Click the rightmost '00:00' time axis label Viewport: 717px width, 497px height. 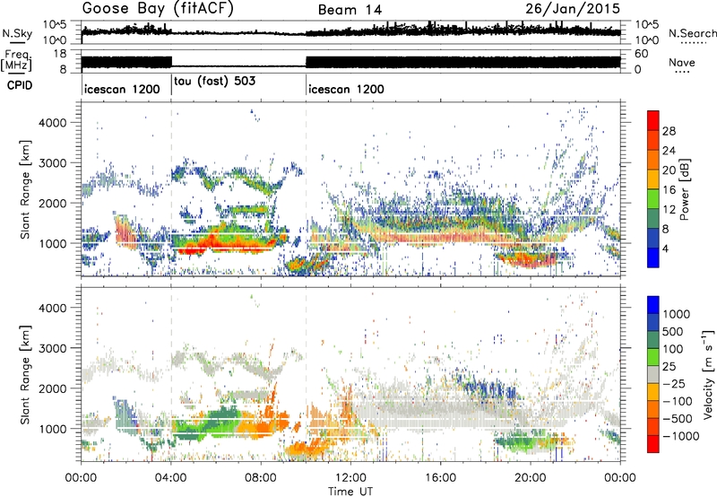click(x=620, y=478)
